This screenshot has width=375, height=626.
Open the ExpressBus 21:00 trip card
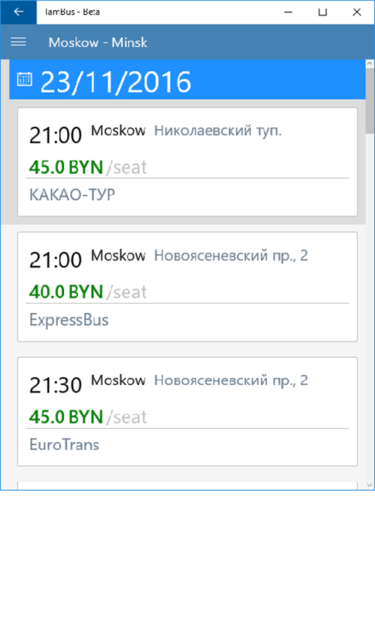[187, 287]
